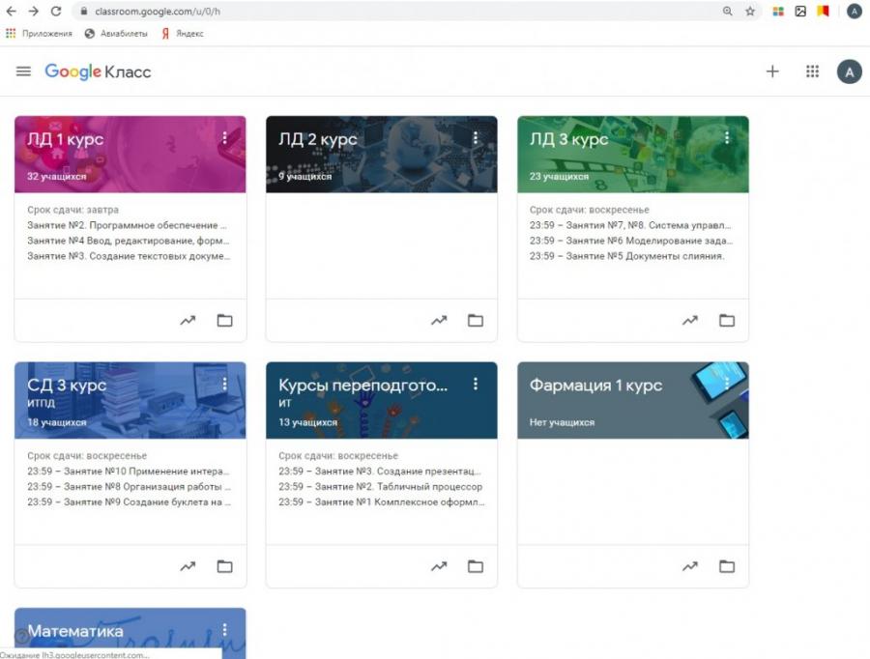Open assignment Занятие №6 Моделирование зада...
Viewport: 870px width, 659px height.
tap(631, 241)
